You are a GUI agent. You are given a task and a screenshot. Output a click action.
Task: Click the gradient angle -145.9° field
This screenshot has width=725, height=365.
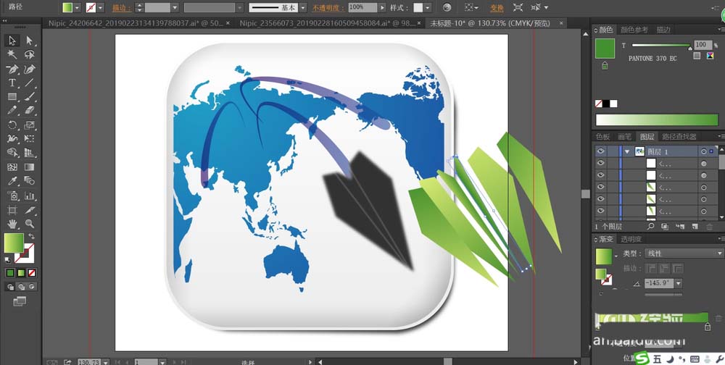coord(659,283)
